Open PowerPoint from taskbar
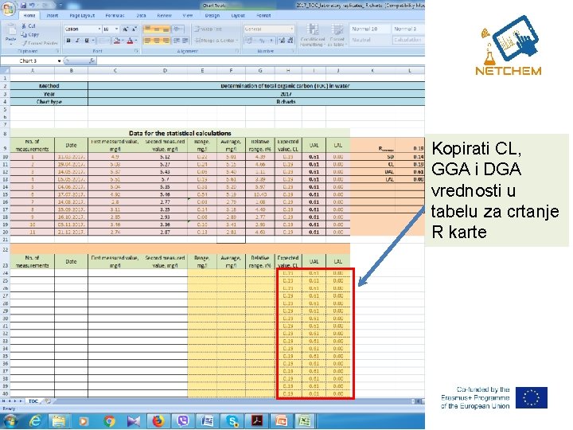 pos(281,421)
